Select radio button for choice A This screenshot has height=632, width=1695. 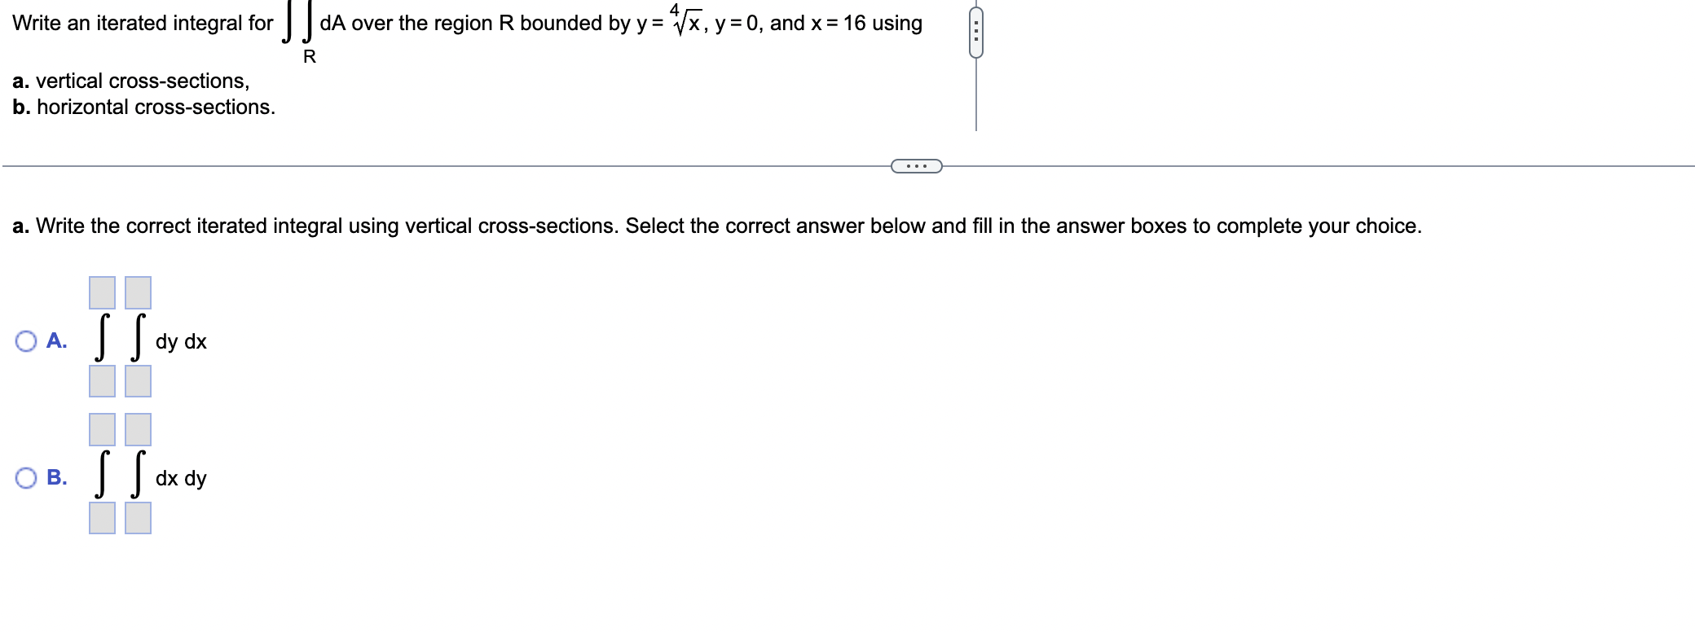pyautogui.click(x=25, y=341)
